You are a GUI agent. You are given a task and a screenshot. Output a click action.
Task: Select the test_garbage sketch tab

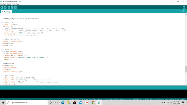click(x=7, y=12)
